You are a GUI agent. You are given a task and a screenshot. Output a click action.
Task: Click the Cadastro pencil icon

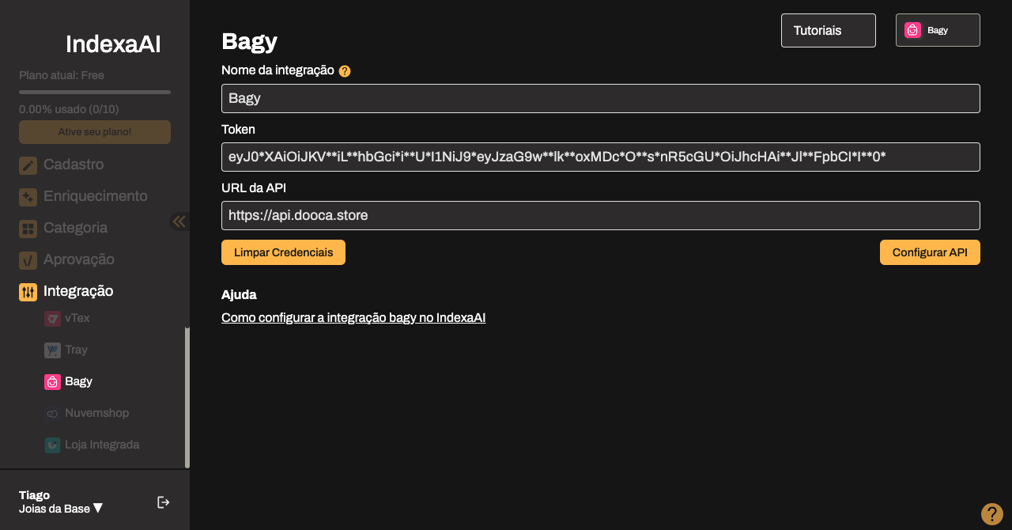pyautogui.click(x=28, y=165)
